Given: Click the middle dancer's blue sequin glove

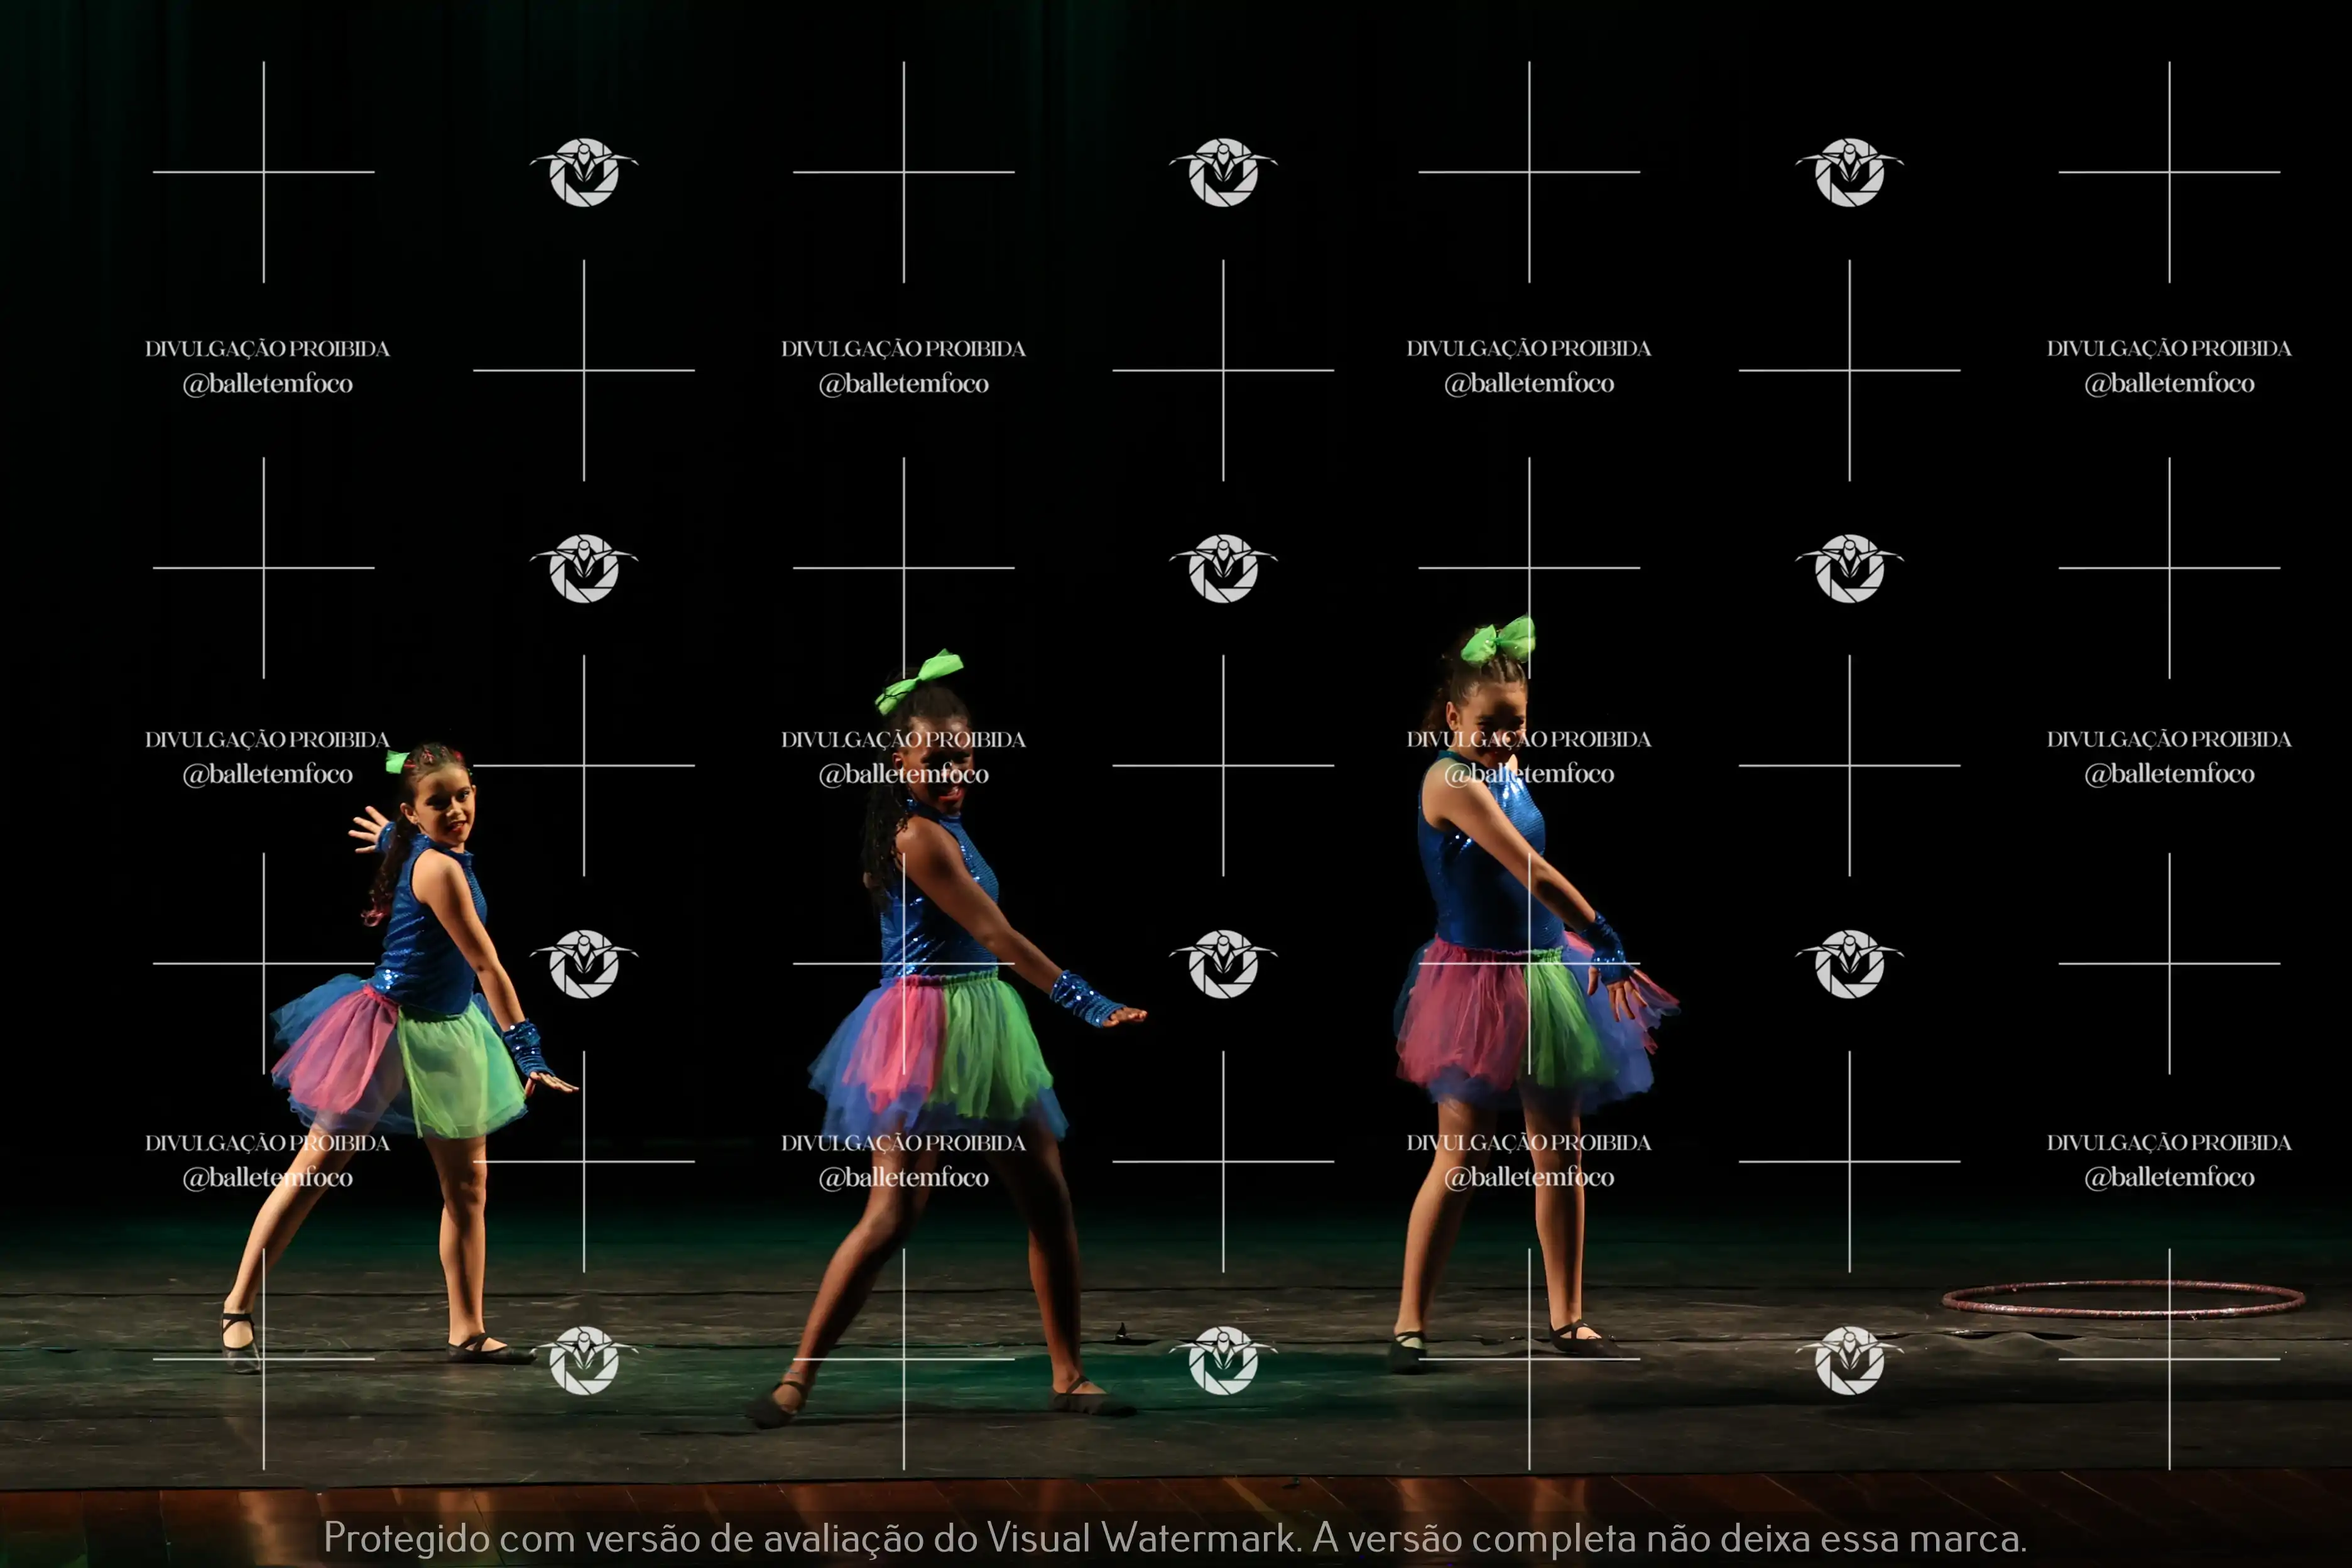Looking at the screenshot, I should [x=1083, y=998].
